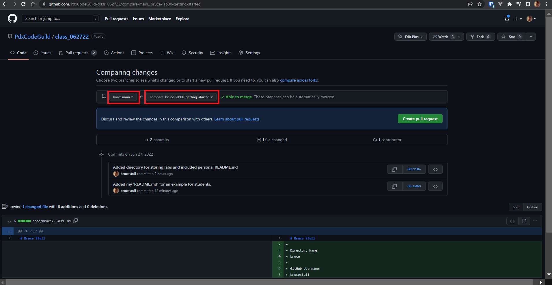Open Issues in top nav
This screenshot has height=285, width=552.
[x=138, y=19]
